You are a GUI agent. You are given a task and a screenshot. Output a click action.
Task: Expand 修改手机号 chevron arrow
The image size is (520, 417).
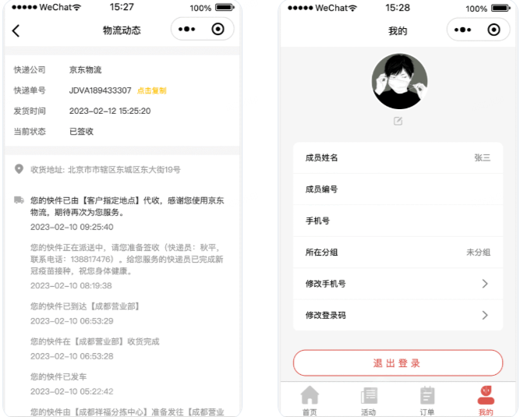click(485, 284)
